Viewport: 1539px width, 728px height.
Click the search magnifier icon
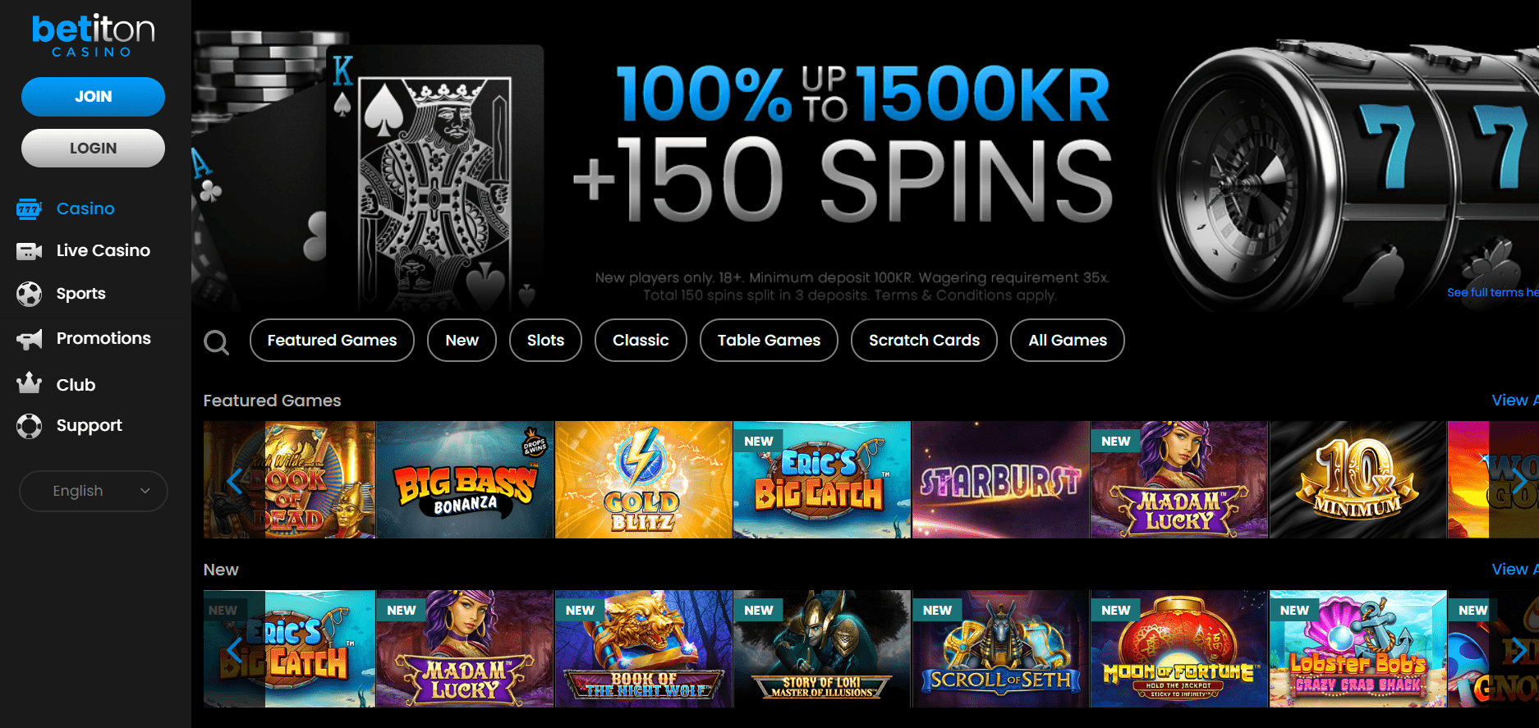(216, 341)
